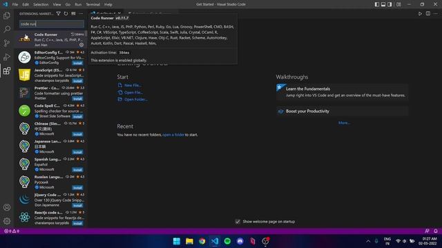Open the Accounts menu icon
Screen dimensions: 442x248
[7, 207]
